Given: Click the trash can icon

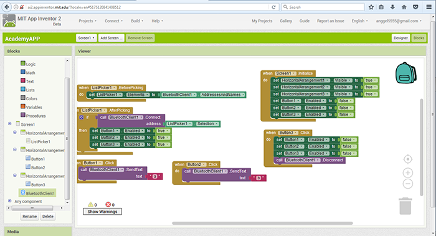Looking at the screenshot, I should click(405, 206).
